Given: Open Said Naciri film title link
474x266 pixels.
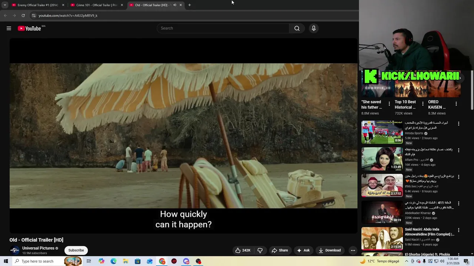Looking at the screenshot, I should pos(430,232).
